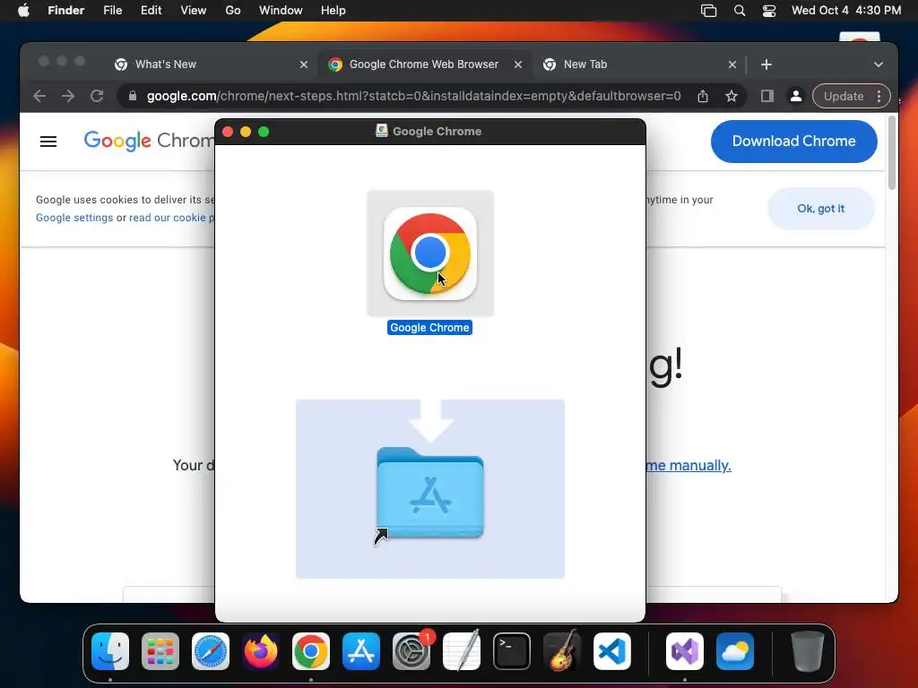Click the date and time in menu bar
The image size is (918, 688).
click(x=846, y=11)
